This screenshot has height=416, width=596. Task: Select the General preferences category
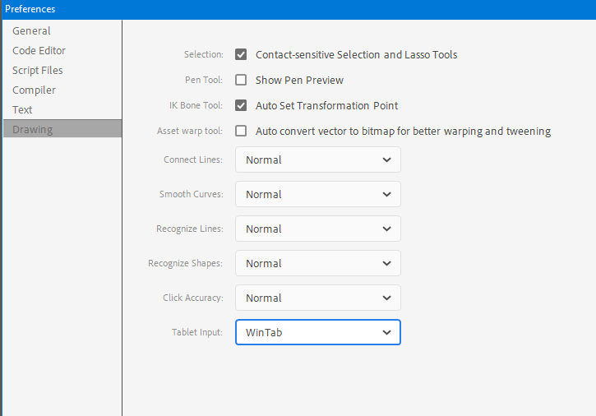pos(31,31)
